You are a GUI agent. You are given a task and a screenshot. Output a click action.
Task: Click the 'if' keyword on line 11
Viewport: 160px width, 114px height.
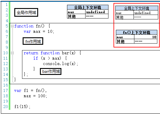pyautogui.click(x=36, y=58)
